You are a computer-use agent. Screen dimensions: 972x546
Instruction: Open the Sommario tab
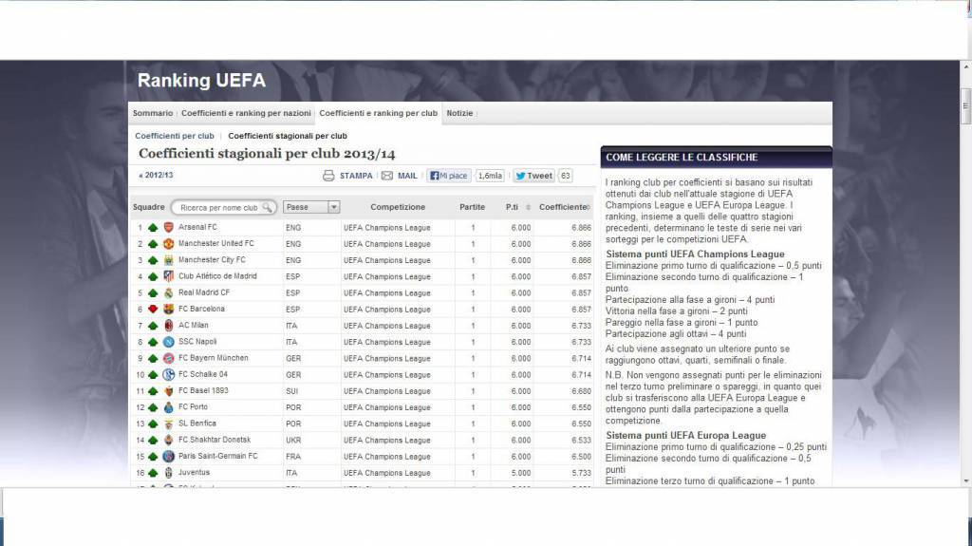tap(153, 113)
